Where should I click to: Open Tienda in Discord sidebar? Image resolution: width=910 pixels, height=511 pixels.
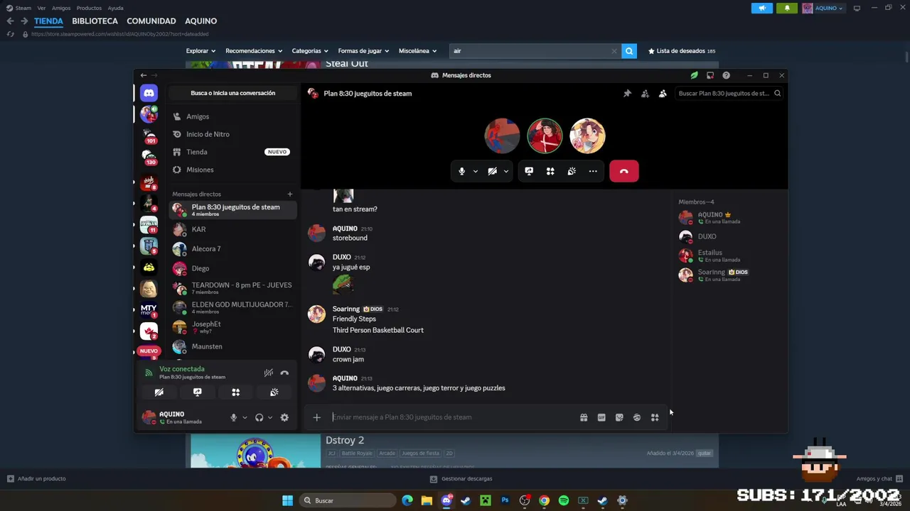(232, 152)
